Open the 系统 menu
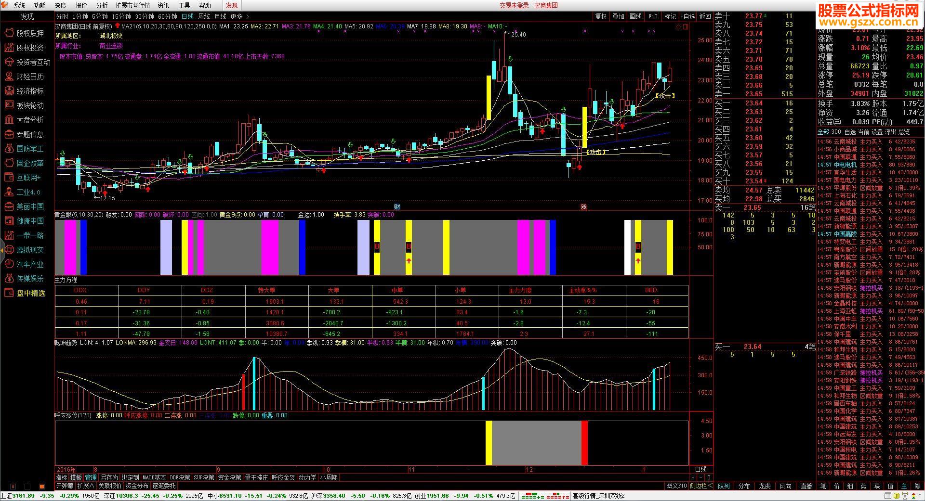The width and height of the screenshot is (925, 501). coord(19,5)
